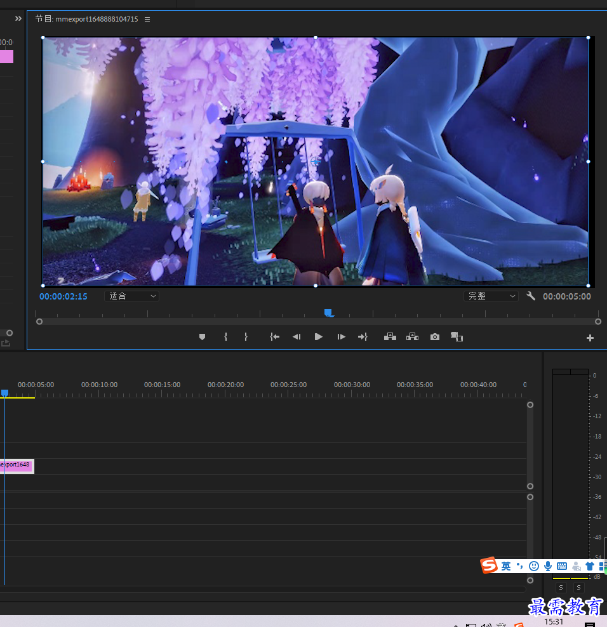Select the pink mmexport1648 clip in timeline
This screenshot has height=627, width=607.
click(17, 466)
